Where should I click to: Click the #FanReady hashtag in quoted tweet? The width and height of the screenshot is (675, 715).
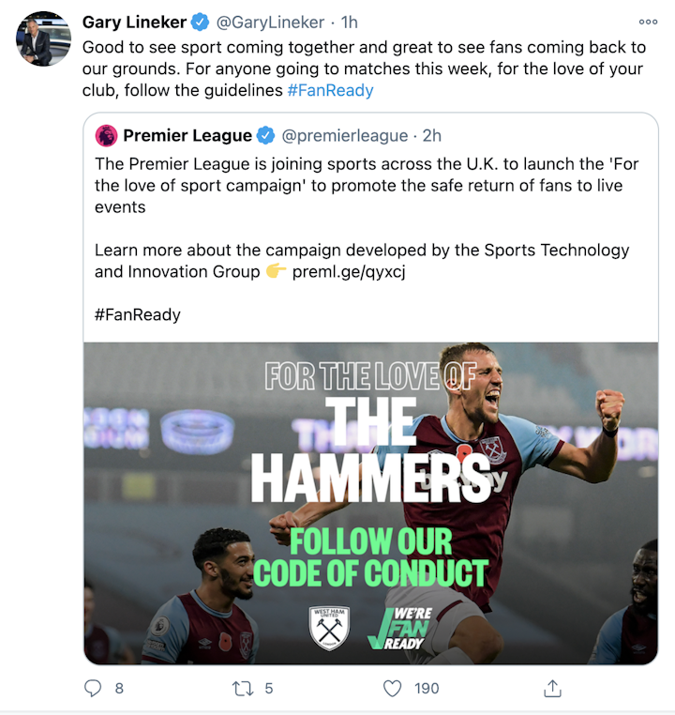[x=138, y=314]
